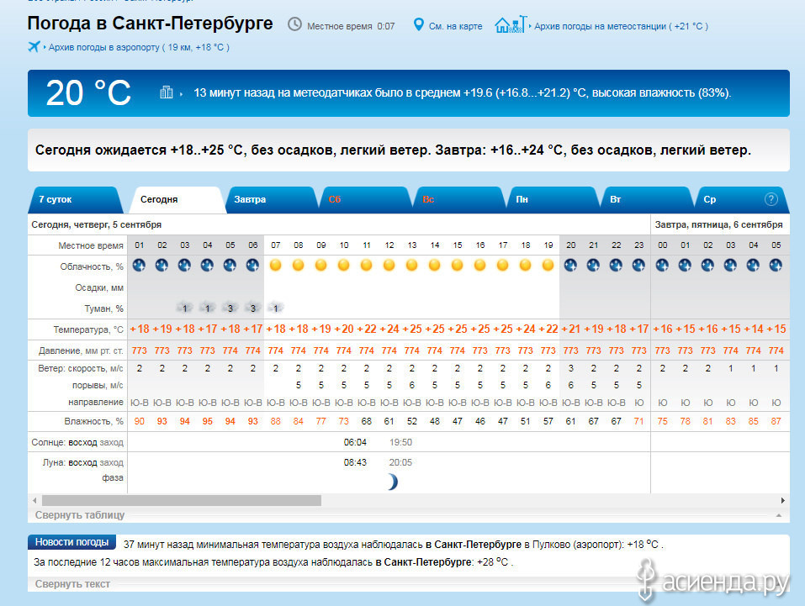Click humidity value 46 at hour 16
805x606 pixels.
[480, 421]
